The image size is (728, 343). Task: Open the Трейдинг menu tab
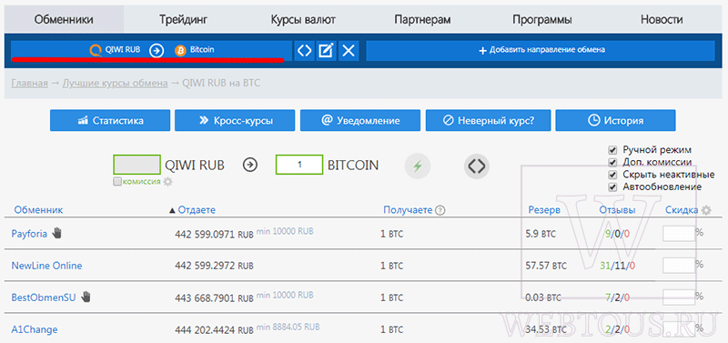click(184, 19)
